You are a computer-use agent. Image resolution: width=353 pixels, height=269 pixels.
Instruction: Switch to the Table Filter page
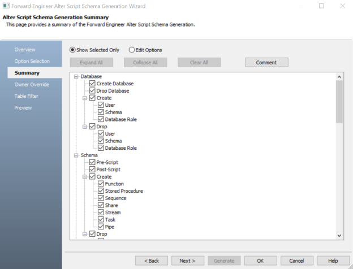click(27, 96)
